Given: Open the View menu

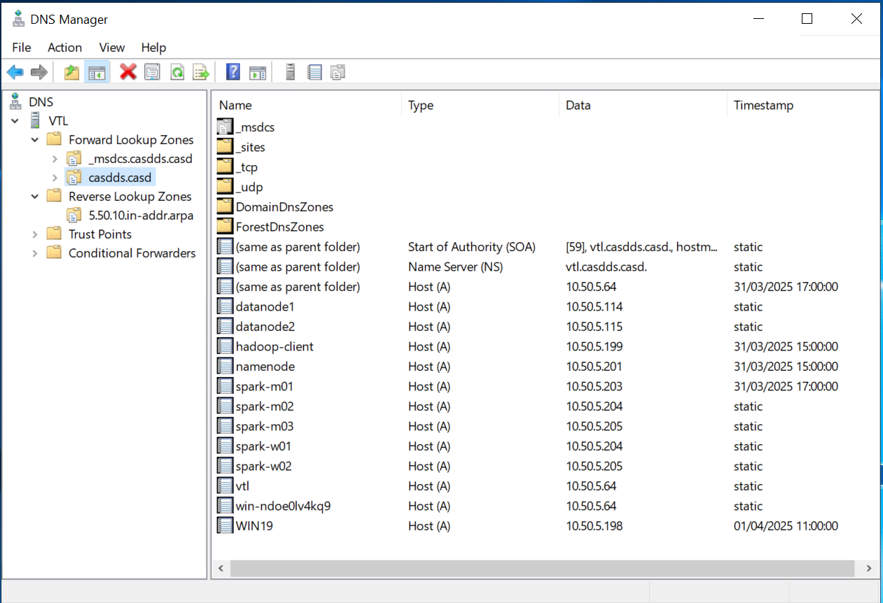Looking at the screenshot, I should [111, 48].
